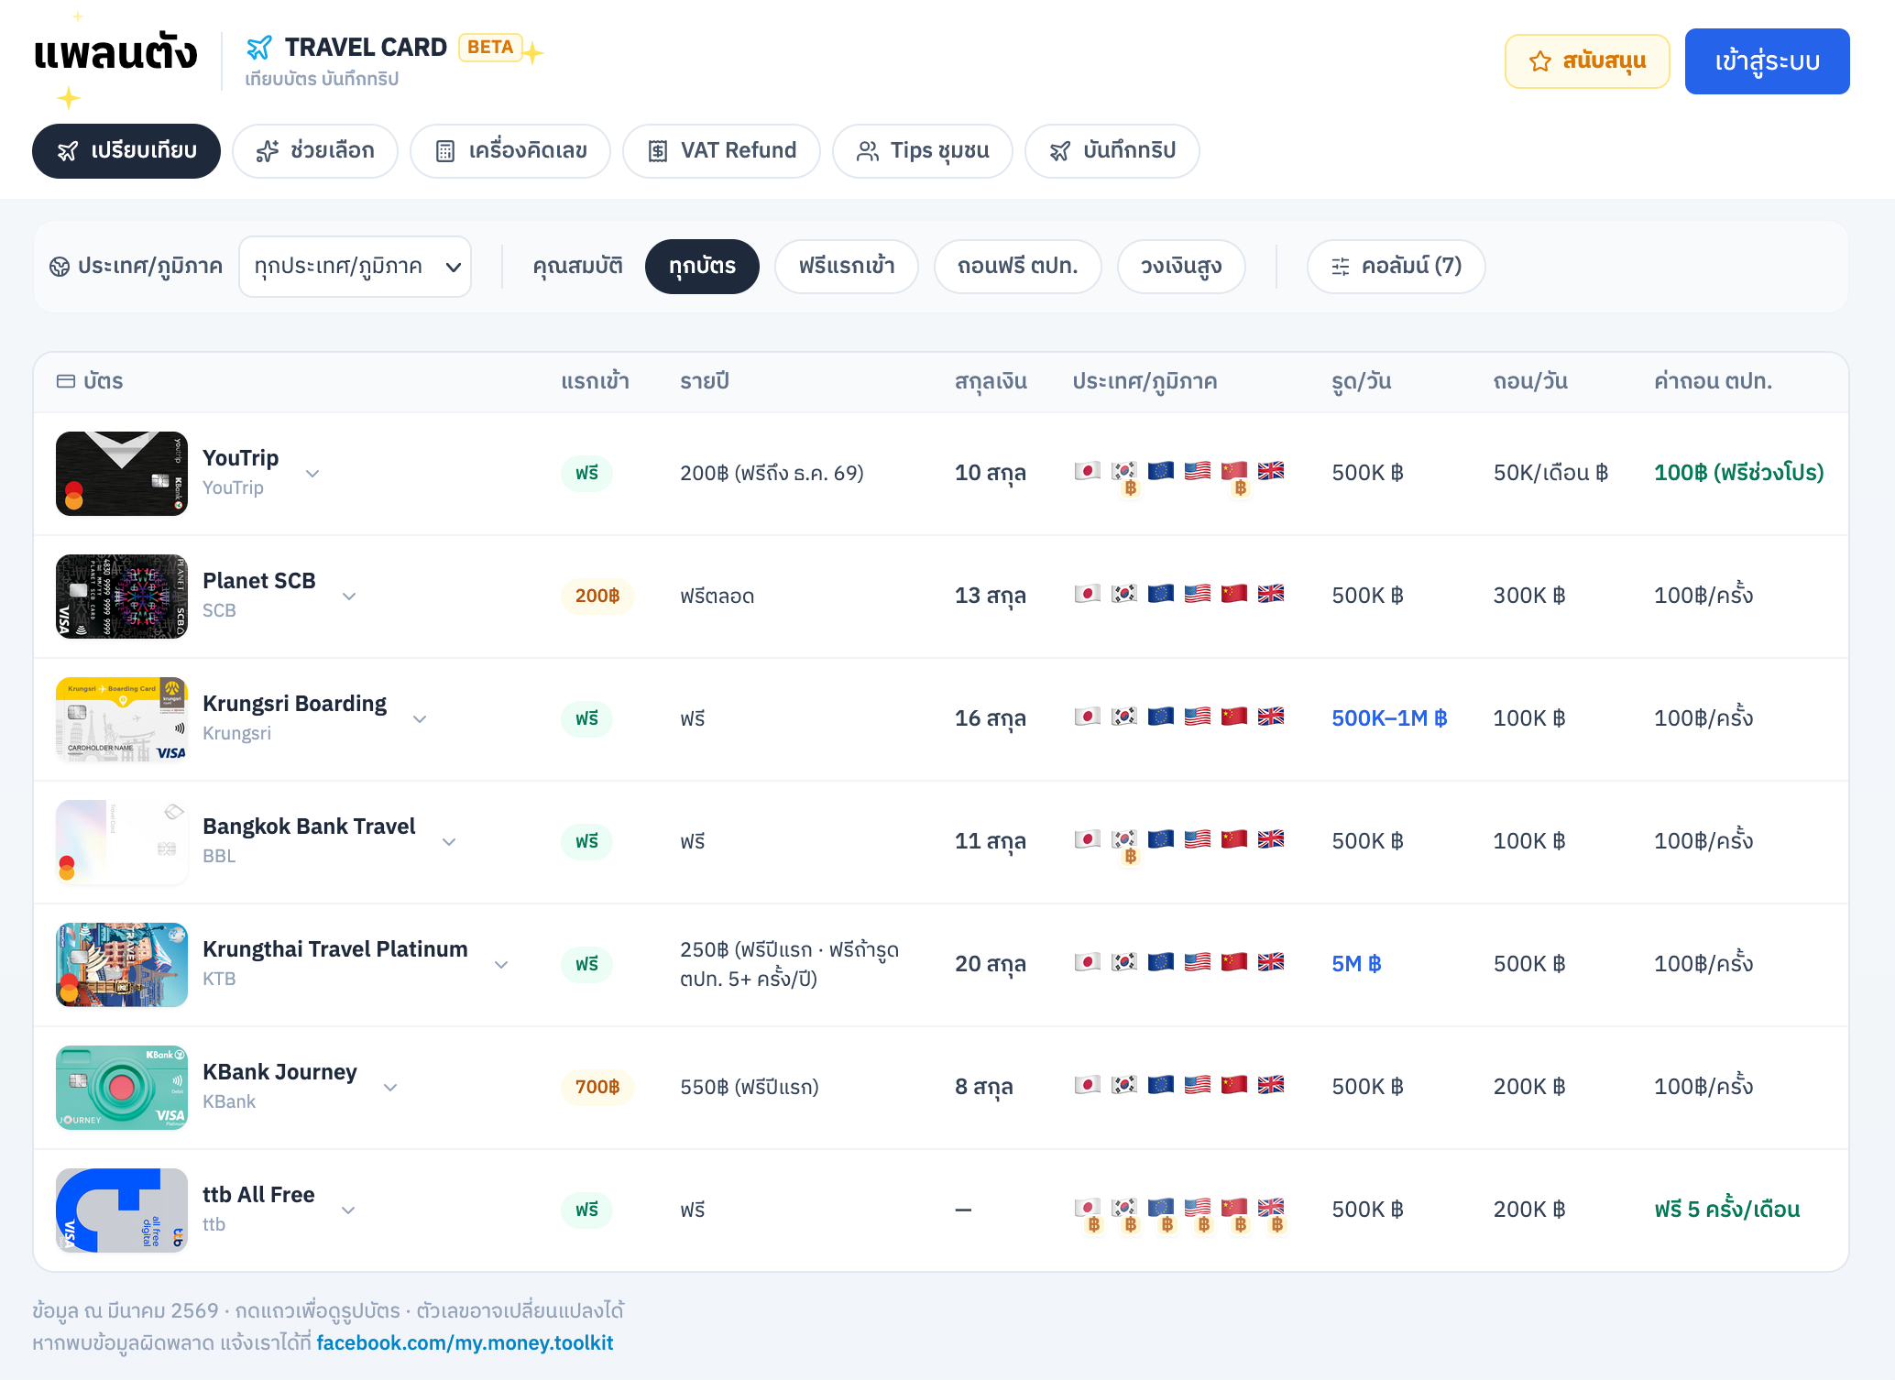Open the เครื่องคิดเลข calculator tab

point(510,151)
